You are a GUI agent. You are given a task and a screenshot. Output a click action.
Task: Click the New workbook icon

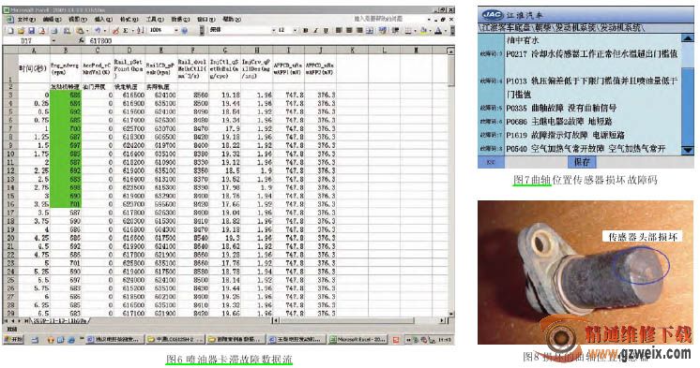[x=10, y=31]
